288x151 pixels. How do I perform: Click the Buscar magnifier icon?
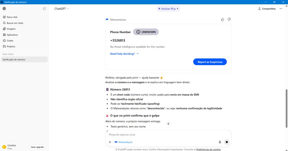4,23
